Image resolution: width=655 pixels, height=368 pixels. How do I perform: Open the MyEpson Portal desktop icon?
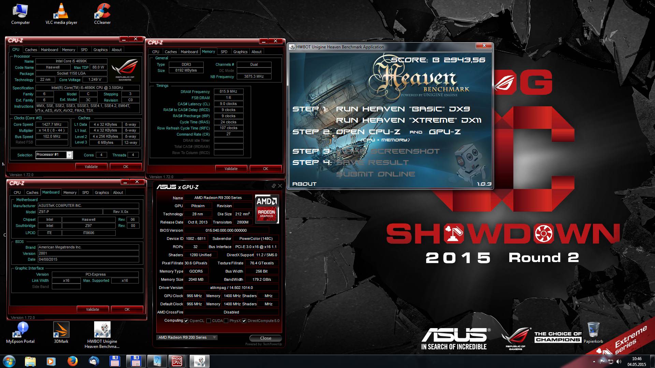pos(20,332)
